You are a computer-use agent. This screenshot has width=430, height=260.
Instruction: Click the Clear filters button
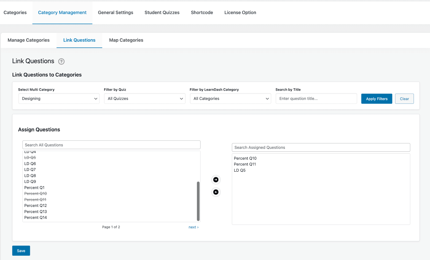click(x=404, y=99)
